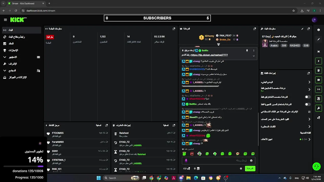Expand banned words chevron
Screen dimensions: 324x182
(309, 126)
